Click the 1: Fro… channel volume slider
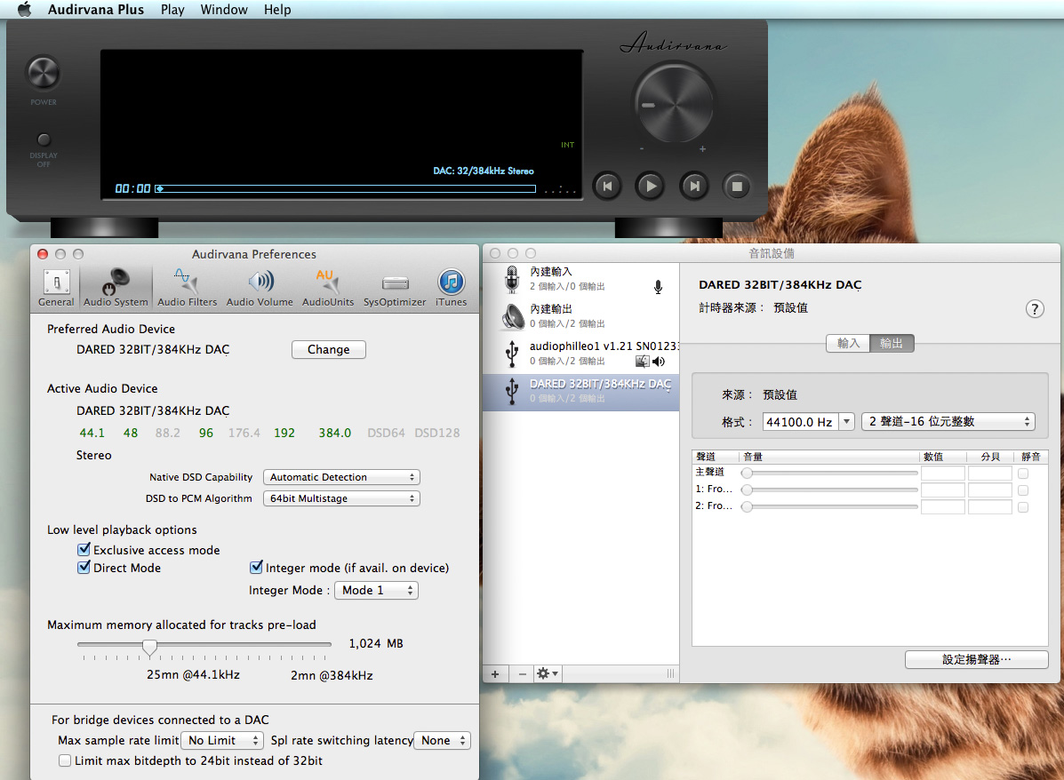This screenshot has width=1064, height=780. coord(831,489)
